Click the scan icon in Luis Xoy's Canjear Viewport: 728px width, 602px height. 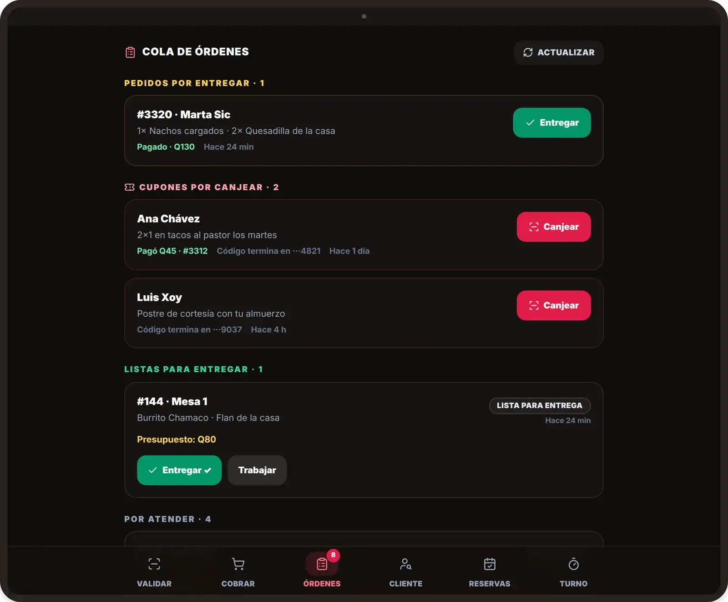[534, 305]
